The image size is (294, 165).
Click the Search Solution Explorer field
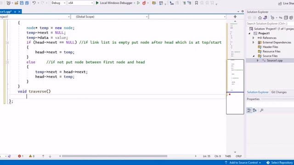pos(270,23)
